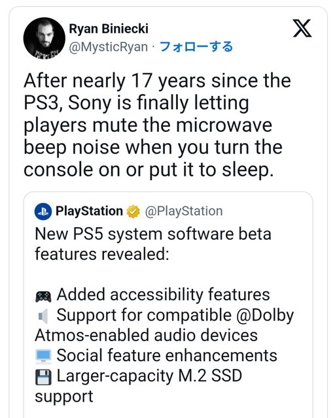The height and width of the screenshot is (418, 335).
Task: Open the quoted PlayStation tweet card
Action: click(168, 305)
